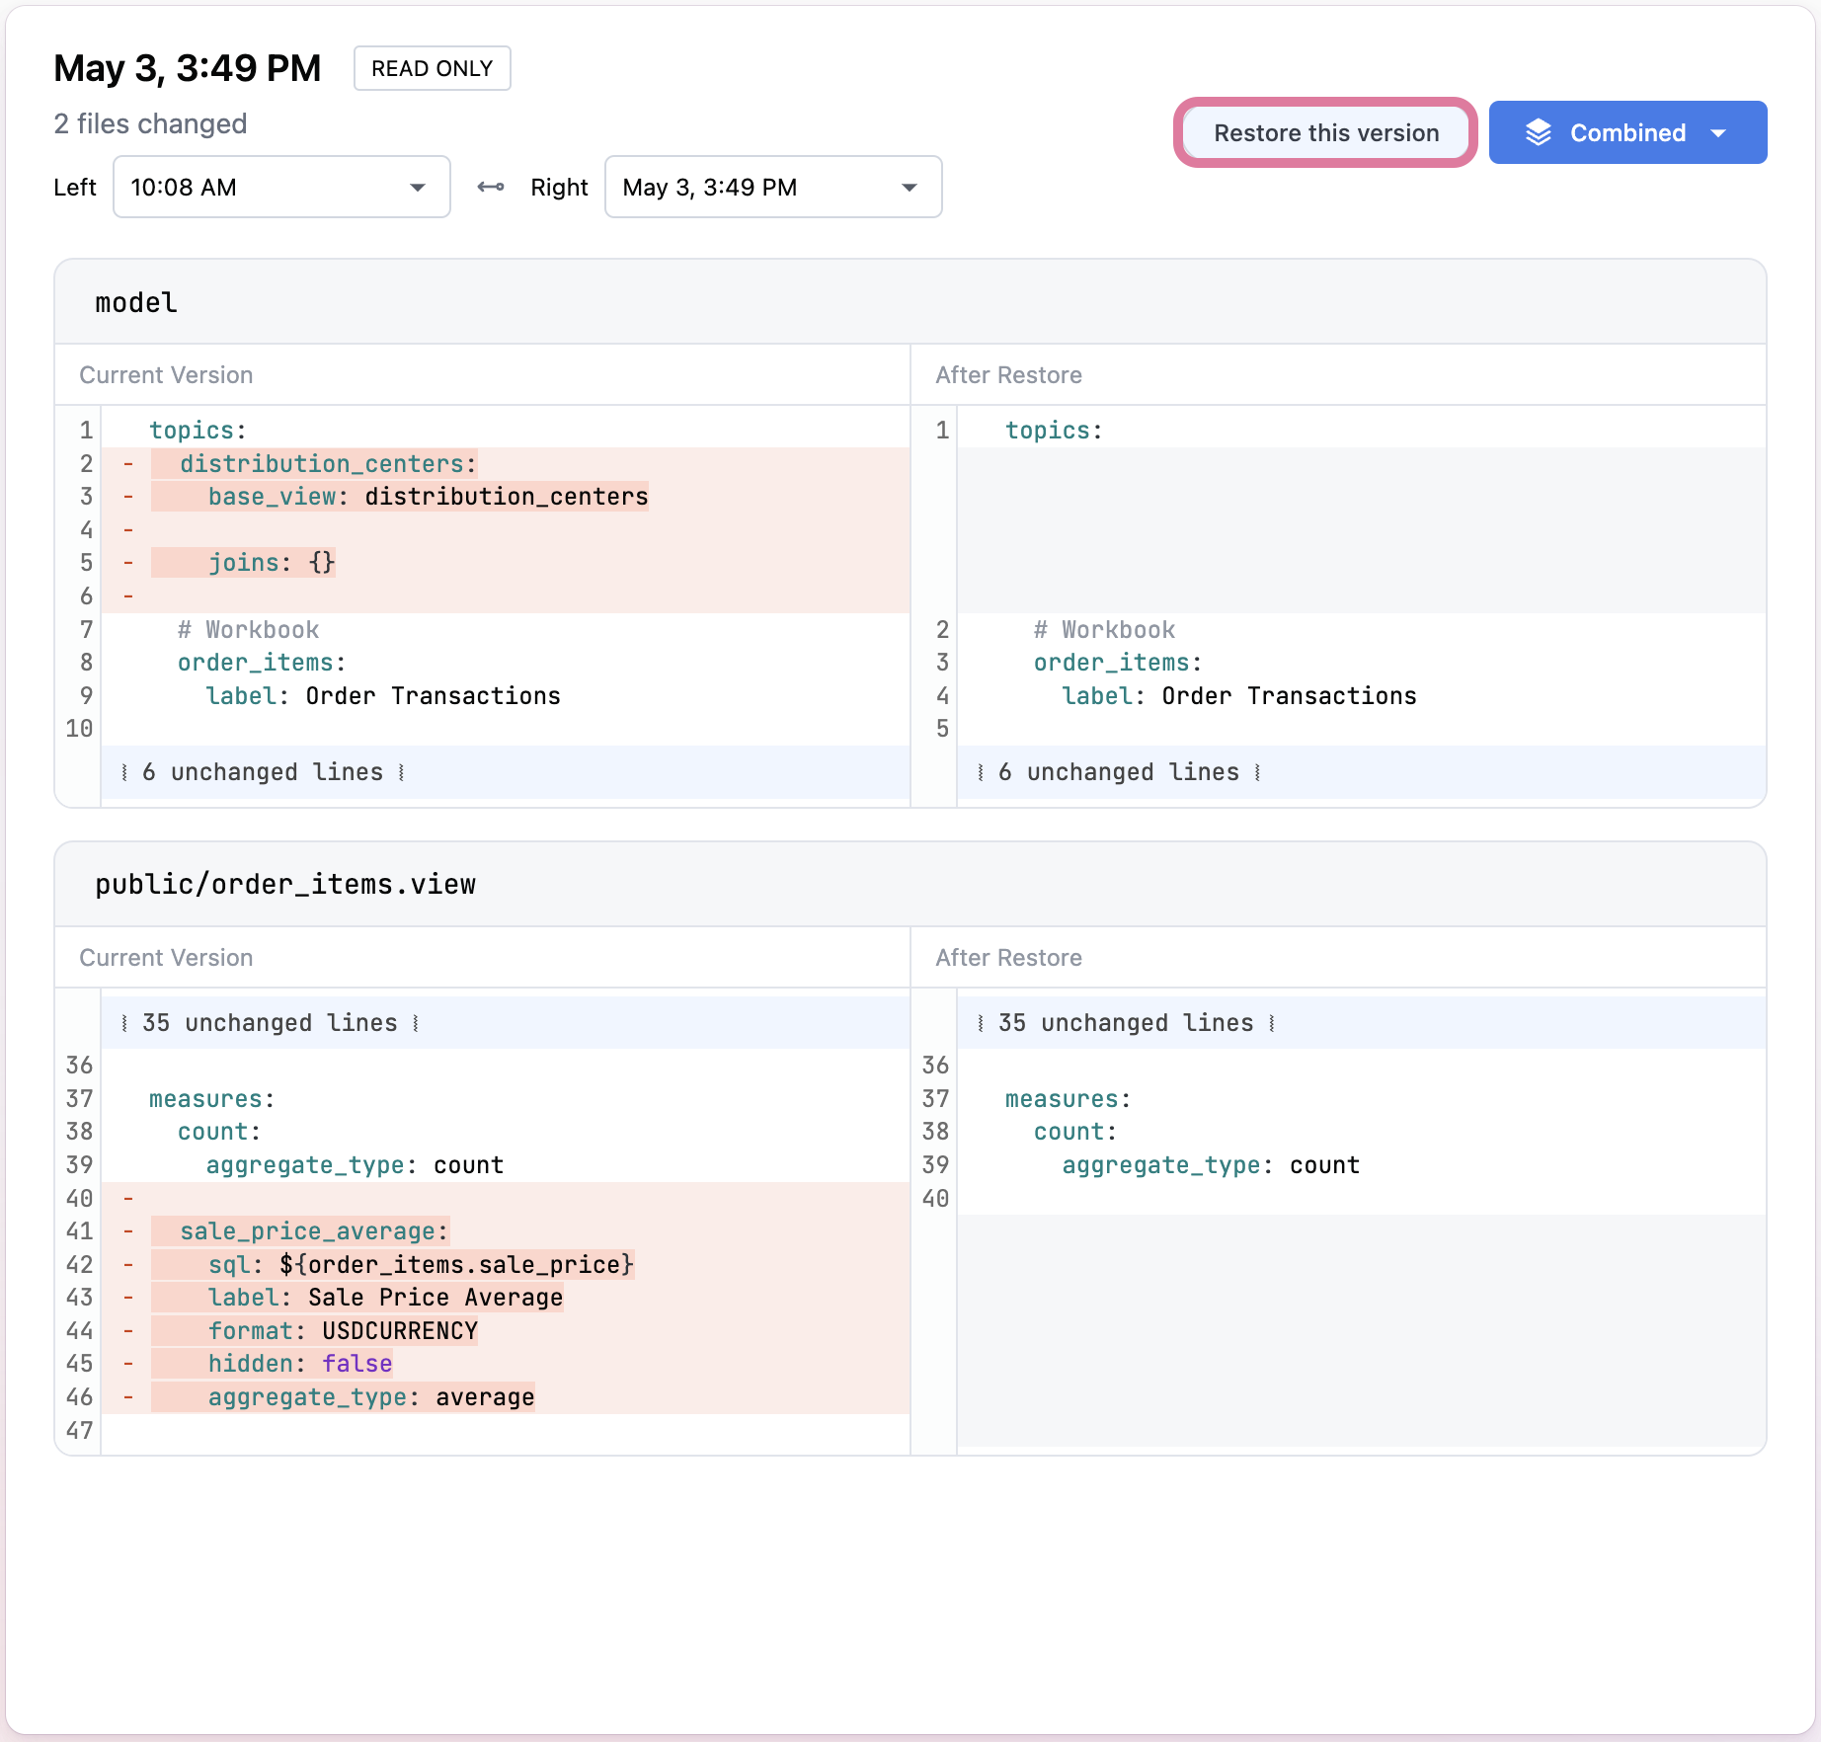Click the public/order_items.view file header
Screen dimensions: 1821x1742
coord(285,885)
